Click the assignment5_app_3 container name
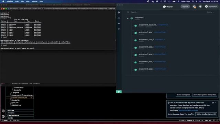 [x=146, y=62]
